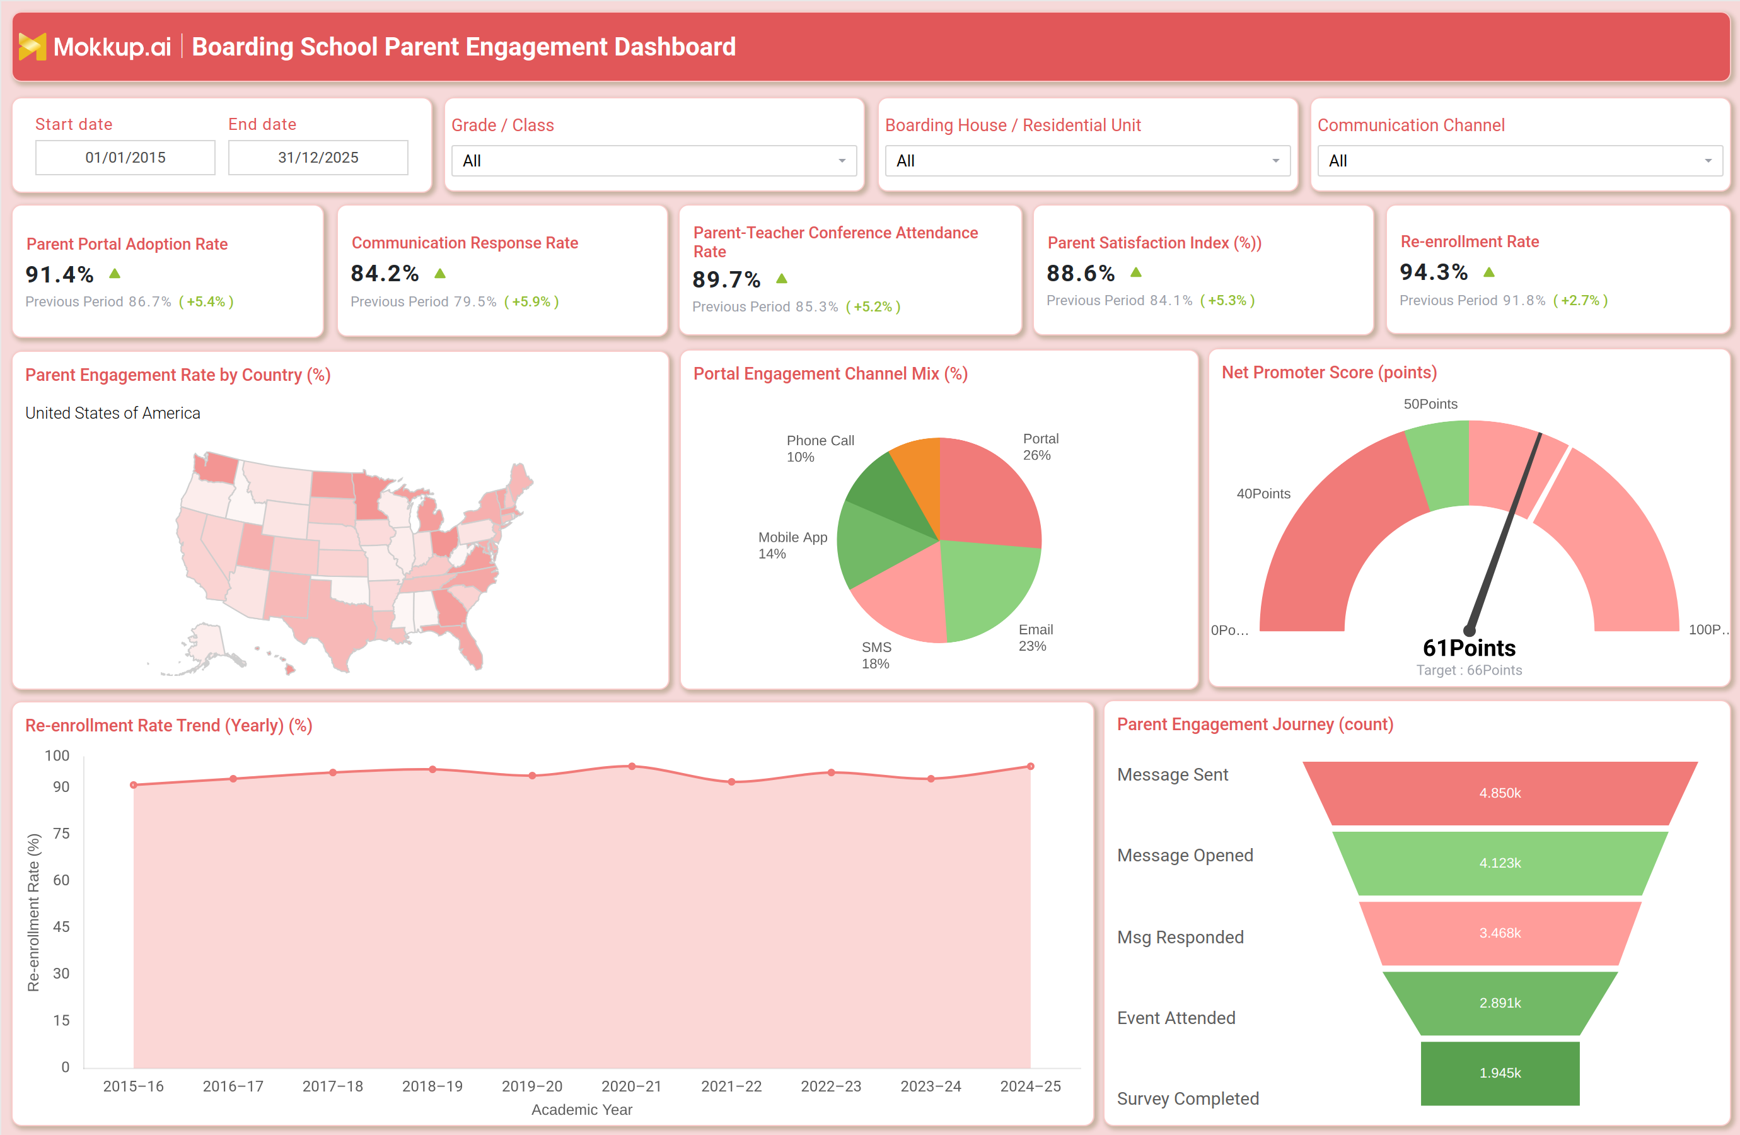This screenshot has height=1135, width=1740.
Task: Open the Grade / Class dropdown
Action: tap(654, 161)
